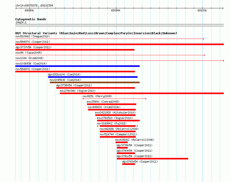Click the left arrow end of ruler

click(x=16, y=8)
